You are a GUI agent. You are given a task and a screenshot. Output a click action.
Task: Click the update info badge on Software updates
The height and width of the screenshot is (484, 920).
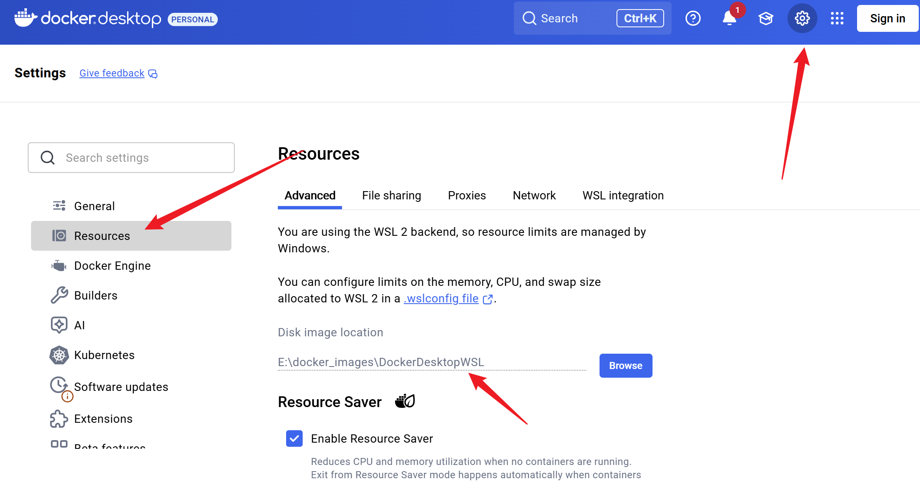click(67, 396)
